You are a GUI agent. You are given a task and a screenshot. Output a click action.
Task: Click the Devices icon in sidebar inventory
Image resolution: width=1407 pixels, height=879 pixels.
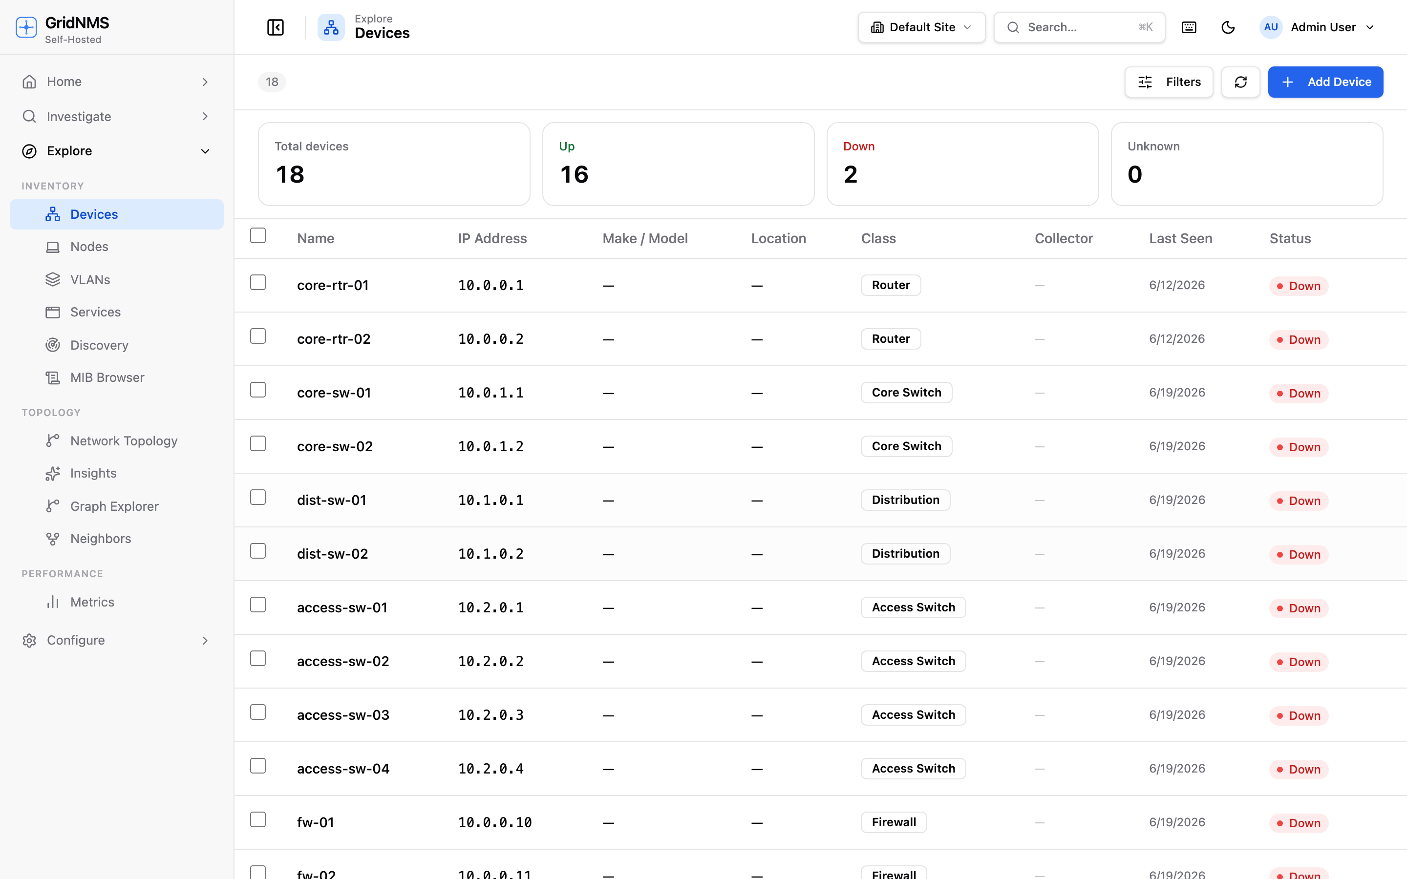pos(53,214)
